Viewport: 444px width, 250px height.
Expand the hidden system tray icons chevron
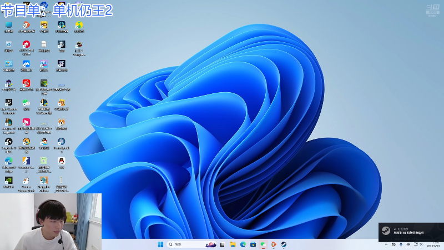pos(386,244)
